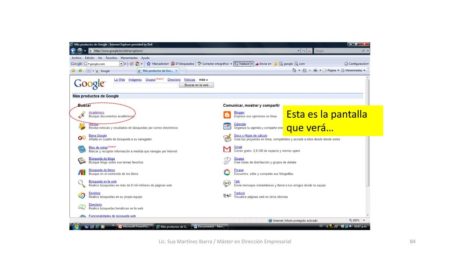The height and width of the screenshot is (253, 450).
Task: Open the Google toolbar search box dropdown
Action: [x=121, y=64]
